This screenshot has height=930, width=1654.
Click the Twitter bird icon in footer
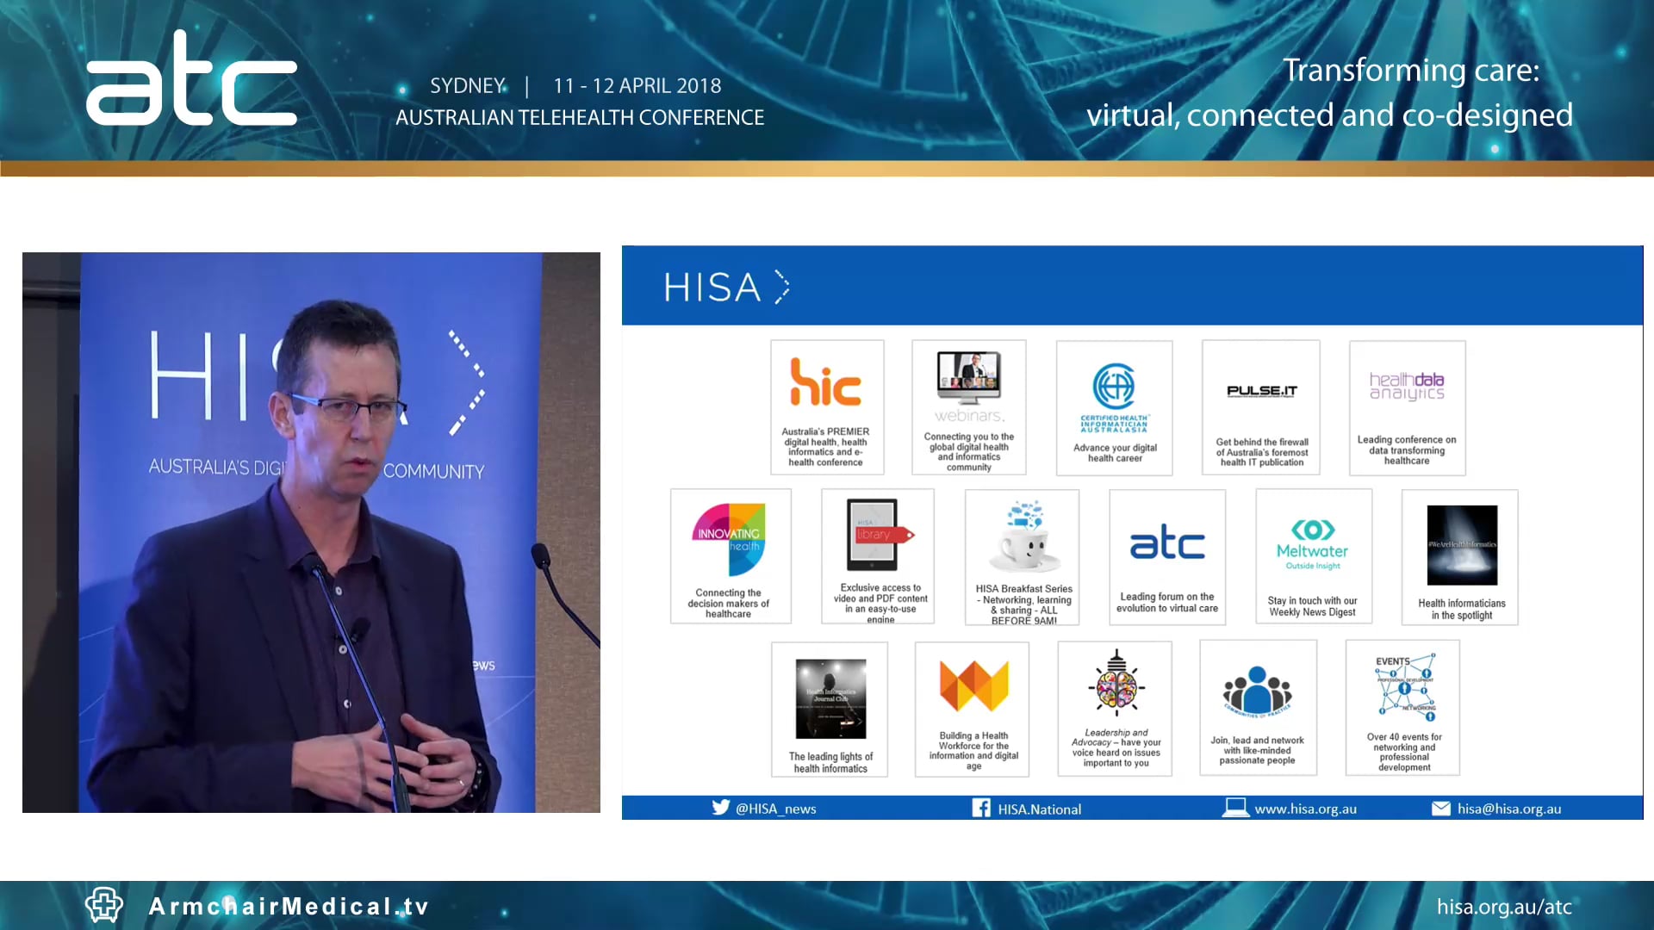[720, 808]
